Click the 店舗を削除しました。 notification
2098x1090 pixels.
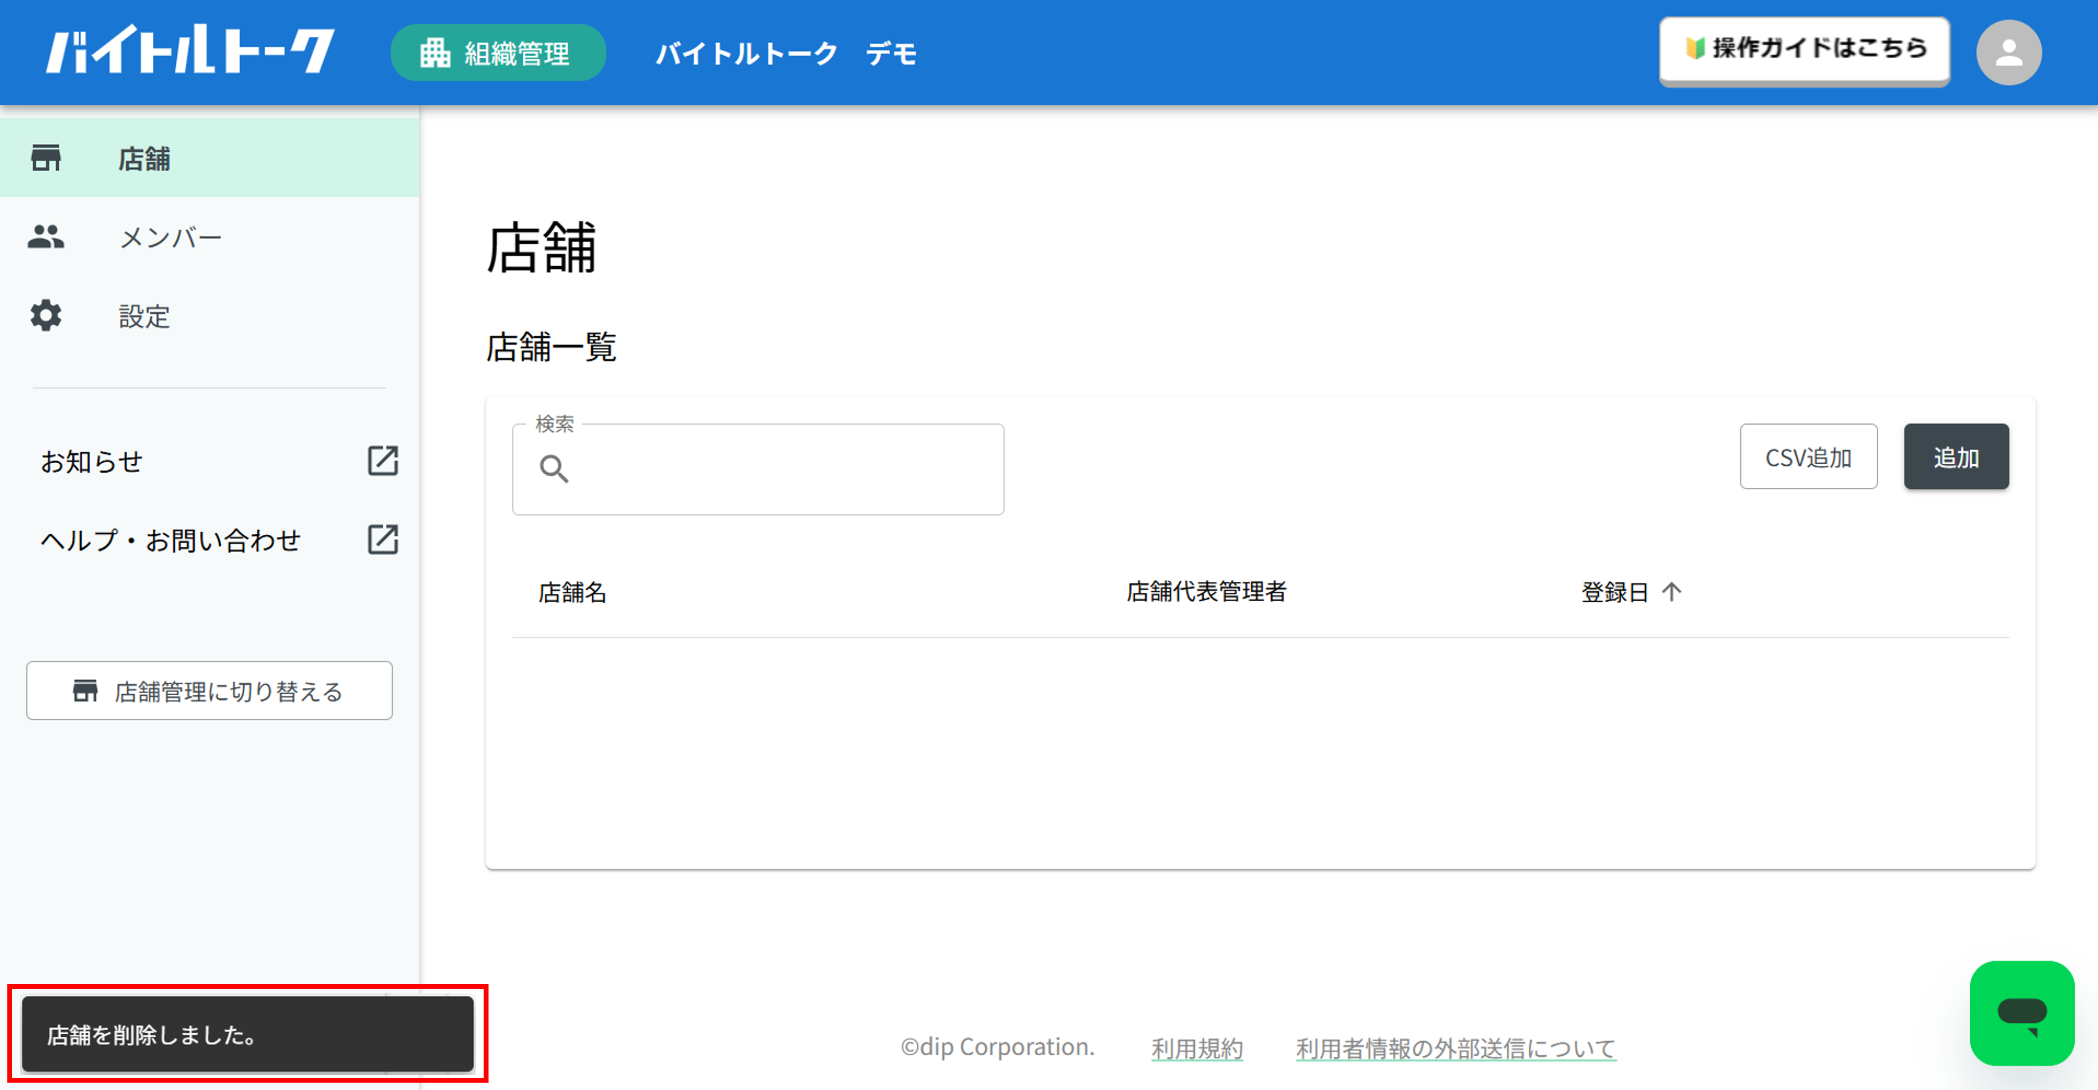(x=248, y=1034)
